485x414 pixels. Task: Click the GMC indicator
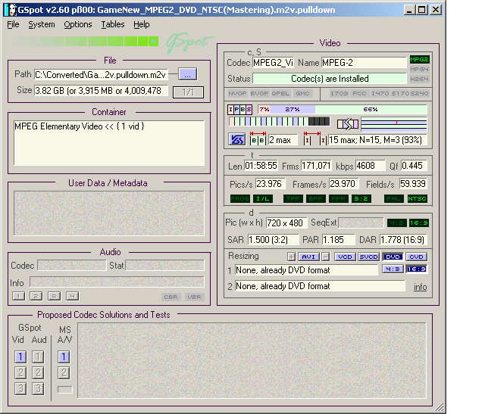pyautogui.click(x=302, y=93)
